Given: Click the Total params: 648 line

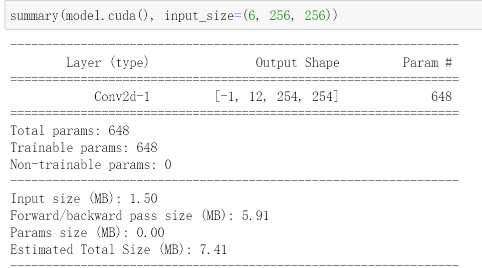Looking at the screenshot, I should click(70, 131).
